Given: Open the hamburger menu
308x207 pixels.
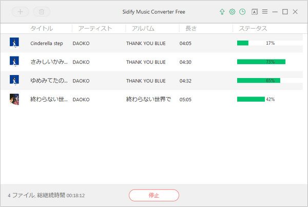Looking at the screenshot, I should pyautogui.click(x=265, y=12).
